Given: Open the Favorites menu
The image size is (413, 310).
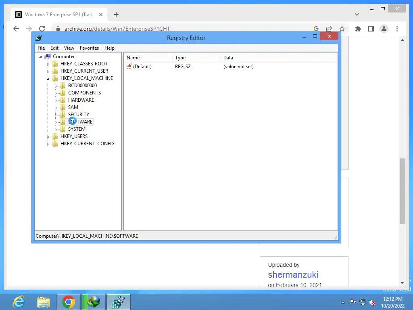Looking at the screenshot, I should pyautogui.click(x=89, y=48).
